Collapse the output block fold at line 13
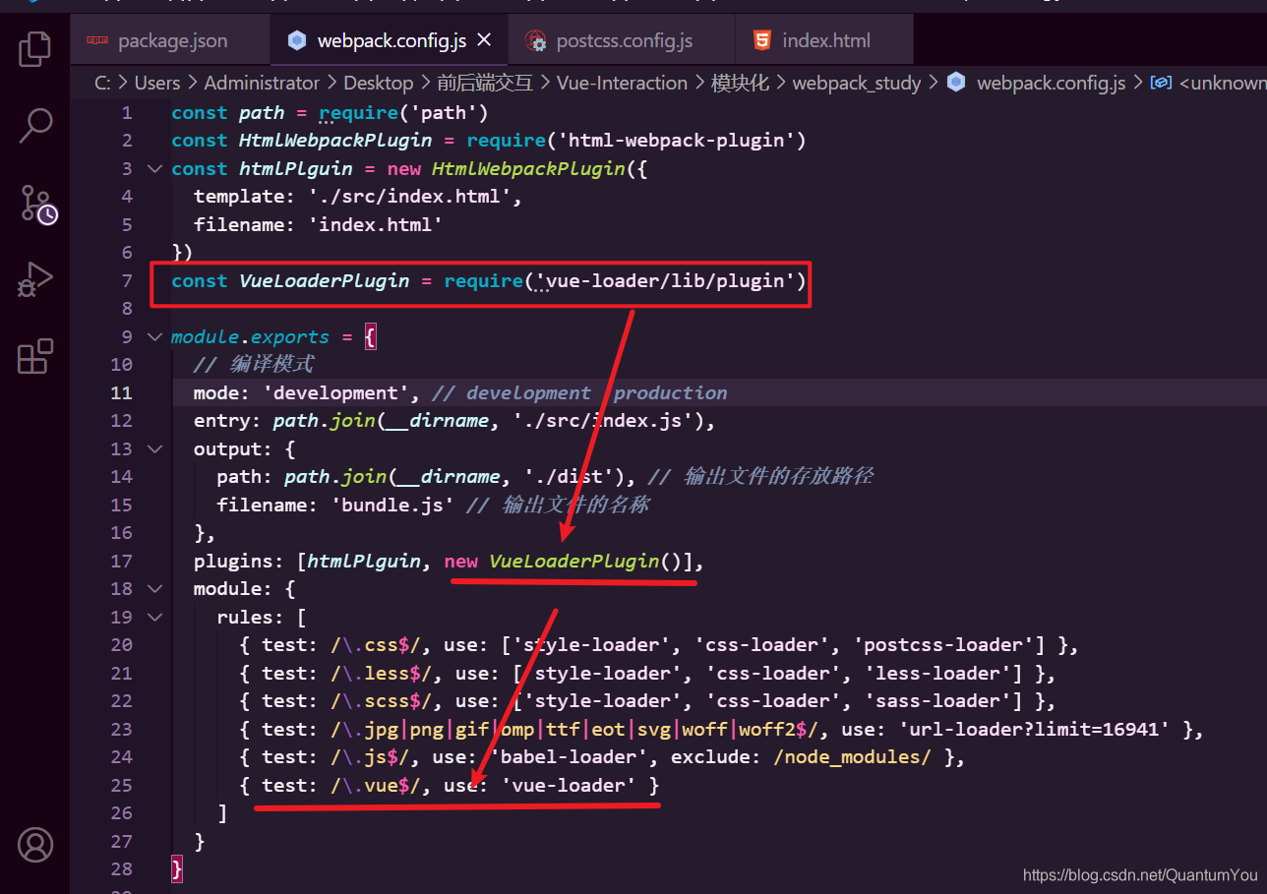The height and width of the screenshot is (894, 1267). pyautogui.click(x=154, y=448)
